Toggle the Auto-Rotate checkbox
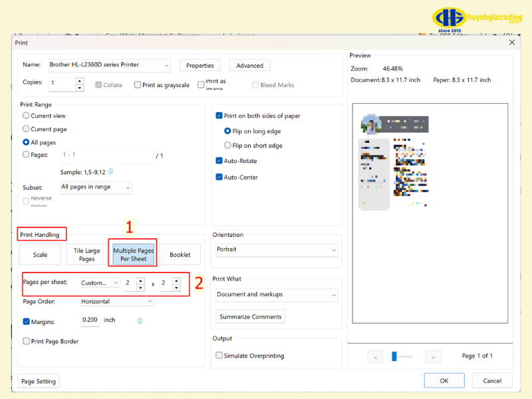This screenshot has height=399, width=532. tap(219, 161)
